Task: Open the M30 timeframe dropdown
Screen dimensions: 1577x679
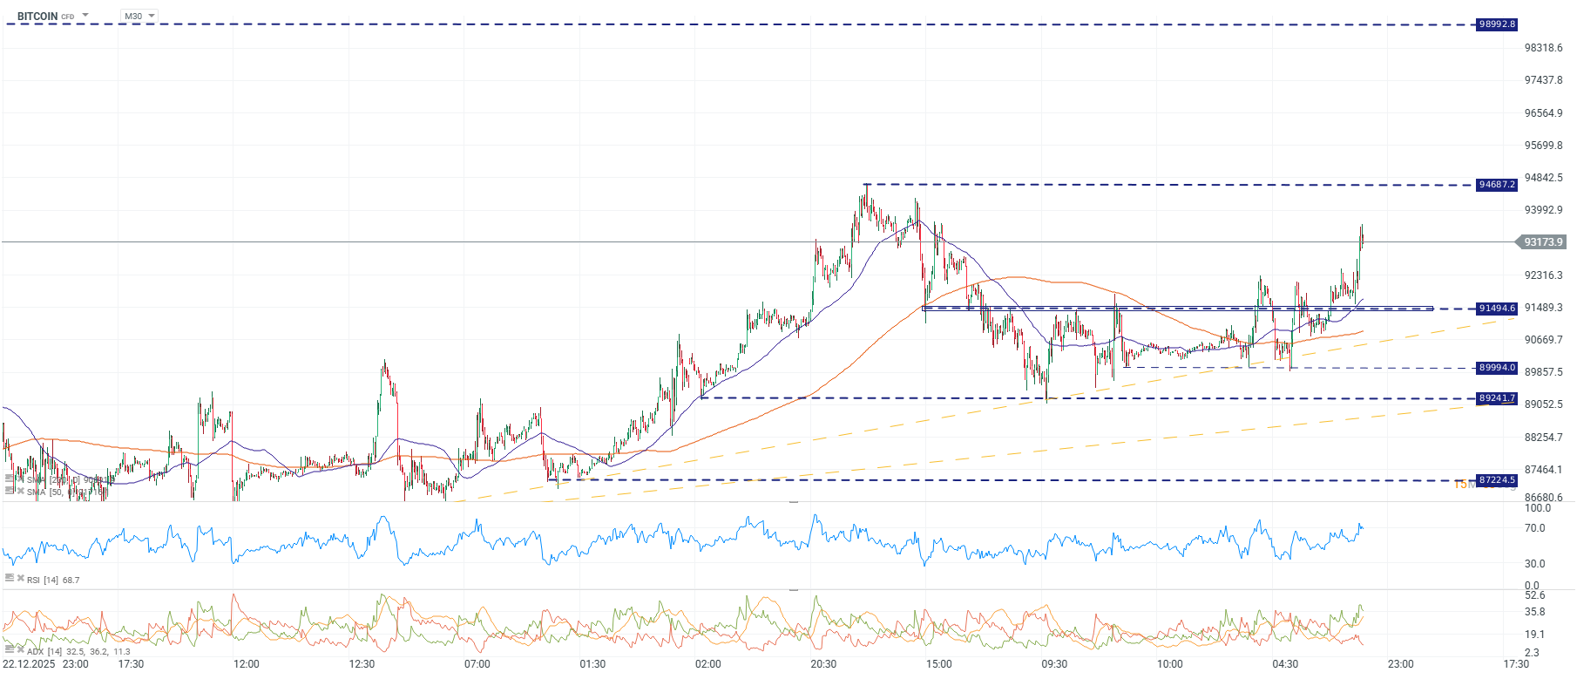Action: click(139, 16)
